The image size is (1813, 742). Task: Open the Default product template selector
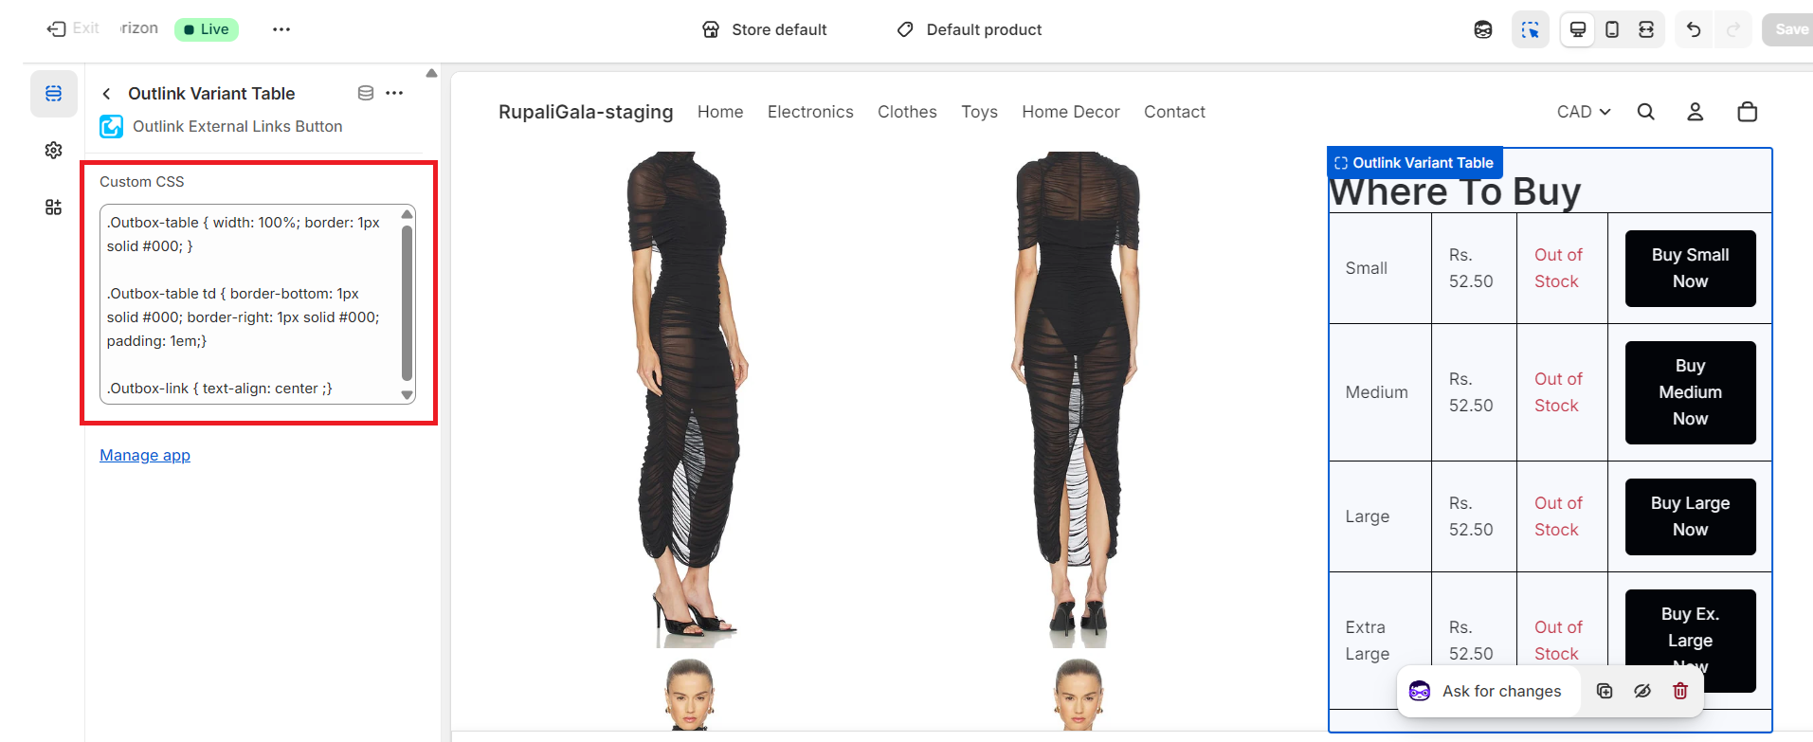[x=970, y=29]
